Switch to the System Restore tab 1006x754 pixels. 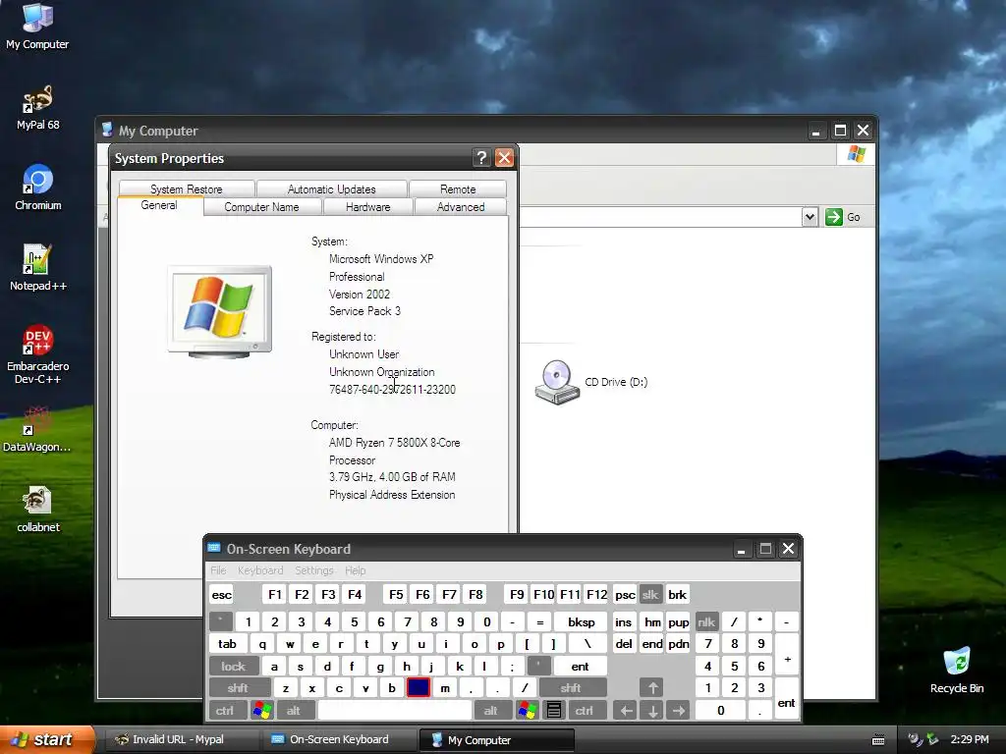186,189
